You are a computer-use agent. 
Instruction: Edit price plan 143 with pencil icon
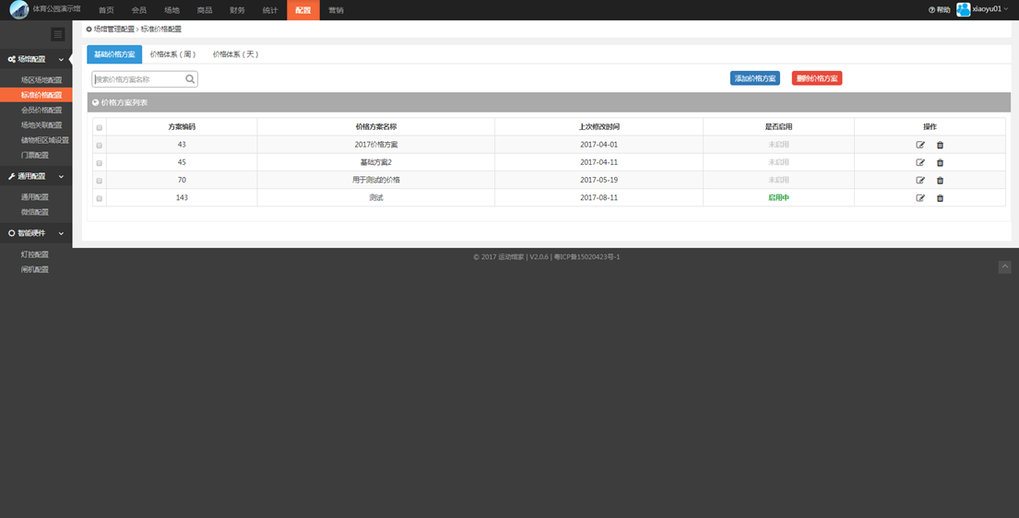coord(920,197)
